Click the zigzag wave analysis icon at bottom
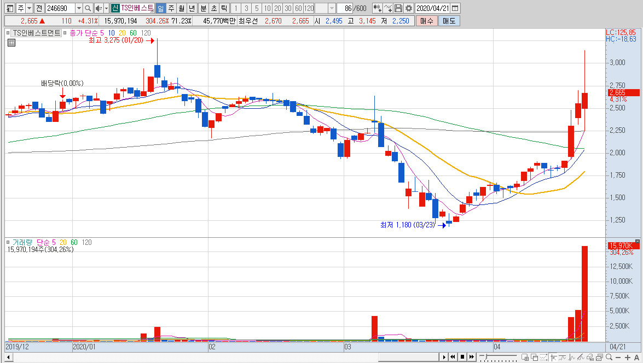643x363 pixels. click(x=572, y=358)
